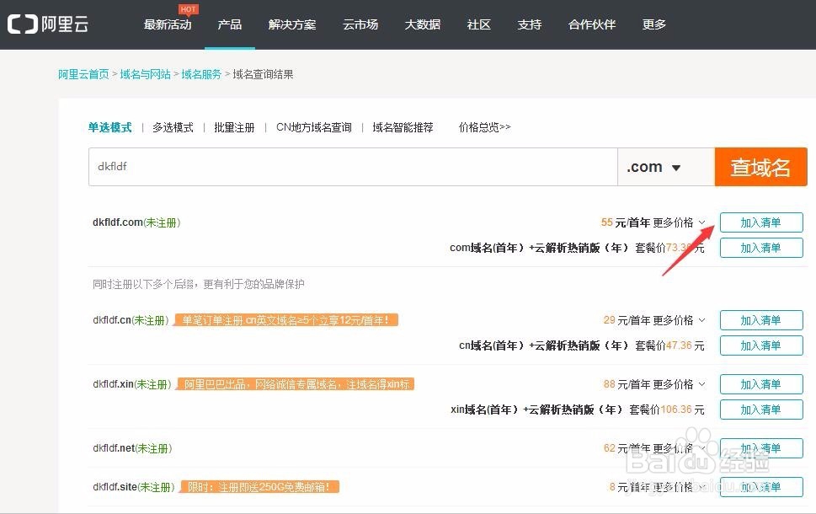The width and height of the screenshot is (816, 514).
Task: Click the cn英文域名 promotion banner
Action: click(x=286, y=319)
